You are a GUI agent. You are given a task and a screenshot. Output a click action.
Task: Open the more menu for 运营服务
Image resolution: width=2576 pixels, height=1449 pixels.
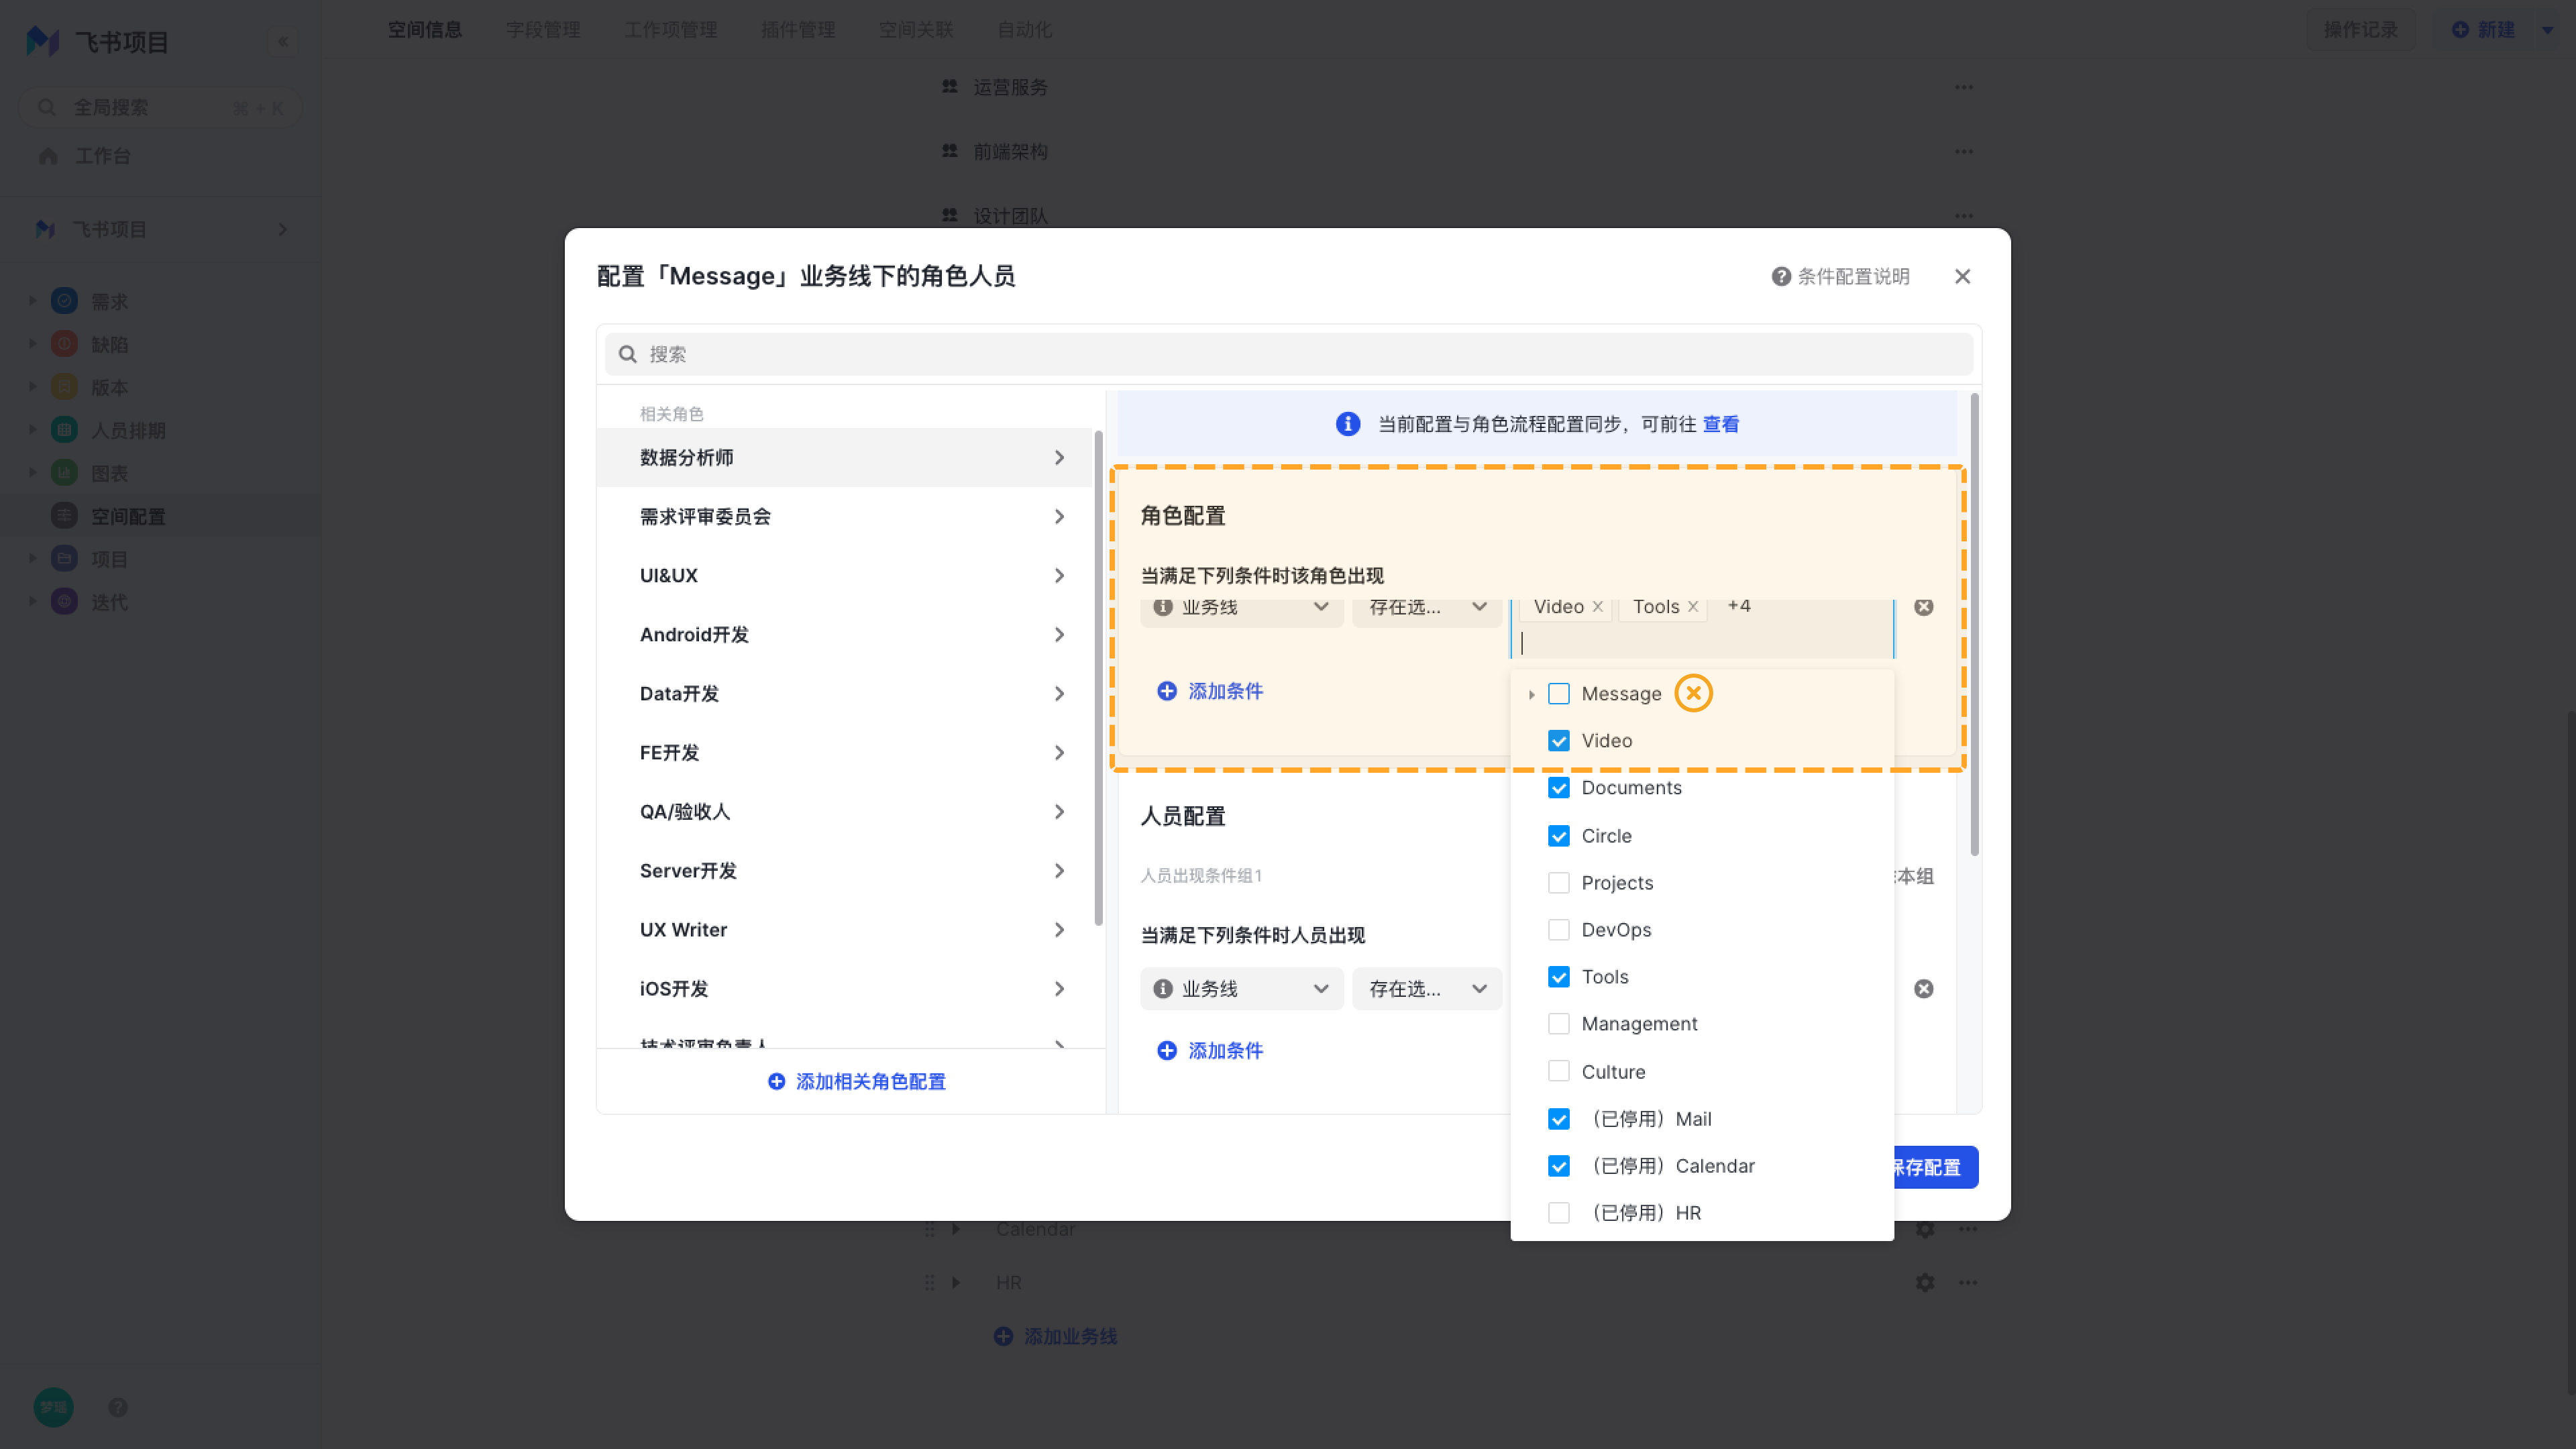click(x=1964, y=87)
